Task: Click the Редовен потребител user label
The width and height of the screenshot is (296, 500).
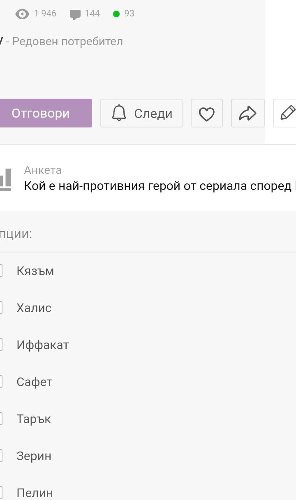Action: (67, 42)
